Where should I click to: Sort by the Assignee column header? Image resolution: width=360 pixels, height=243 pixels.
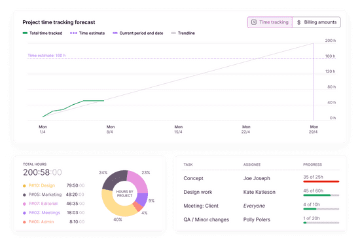pyautogui.click(x=252, y=164)
